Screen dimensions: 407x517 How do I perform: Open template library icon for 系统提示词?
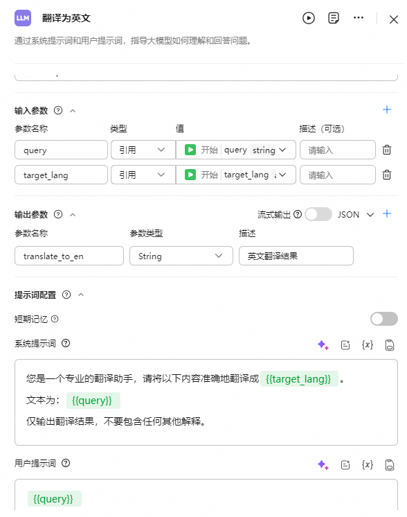tap(345, 345)
